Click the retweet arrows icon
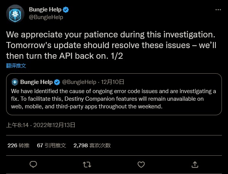This screenshot has width=228, height=174. click(x=87, y=164)
